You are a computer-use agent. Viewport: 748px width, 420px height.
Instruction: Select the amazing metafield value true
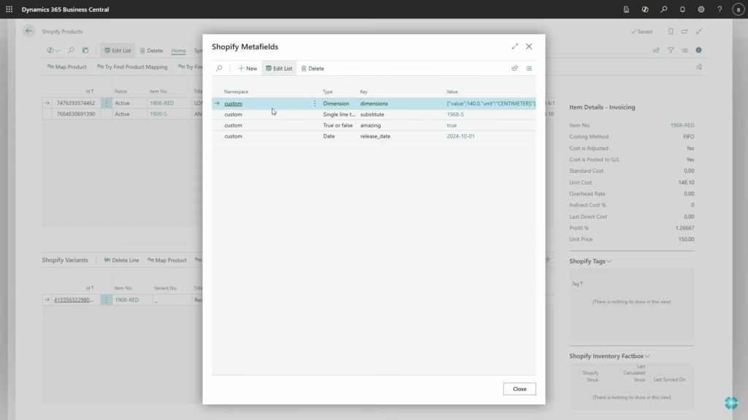point(451,125)
